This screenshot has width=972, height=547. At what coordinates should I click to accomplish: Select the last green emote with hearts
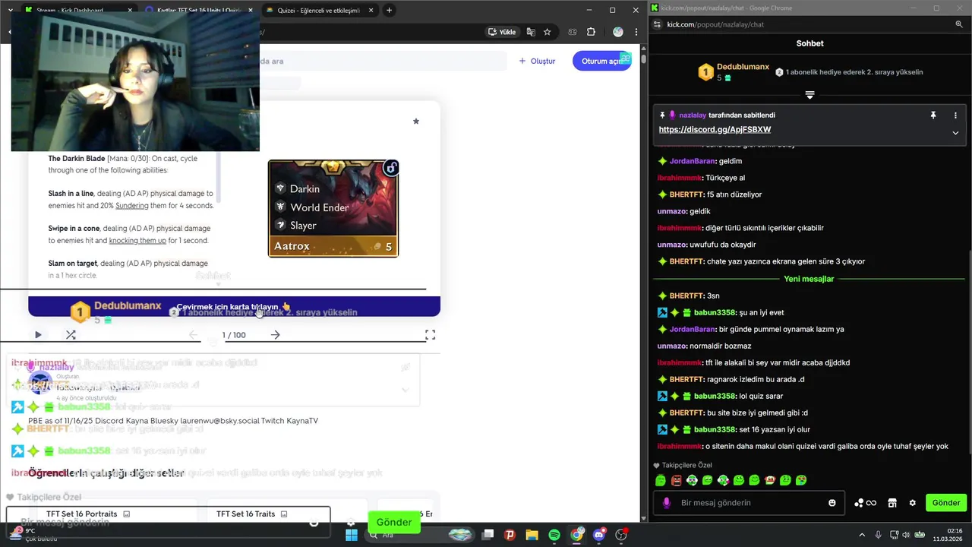[x=801, y=480]
